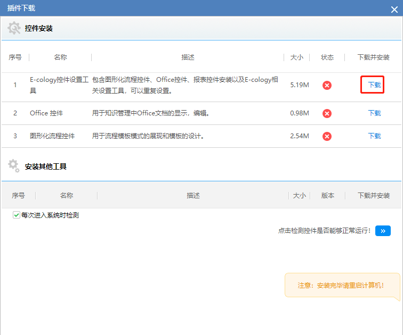Viewport: 403px width, 335px height.
Task: Select the 2.54M size cell
Action: coord(300,136)
